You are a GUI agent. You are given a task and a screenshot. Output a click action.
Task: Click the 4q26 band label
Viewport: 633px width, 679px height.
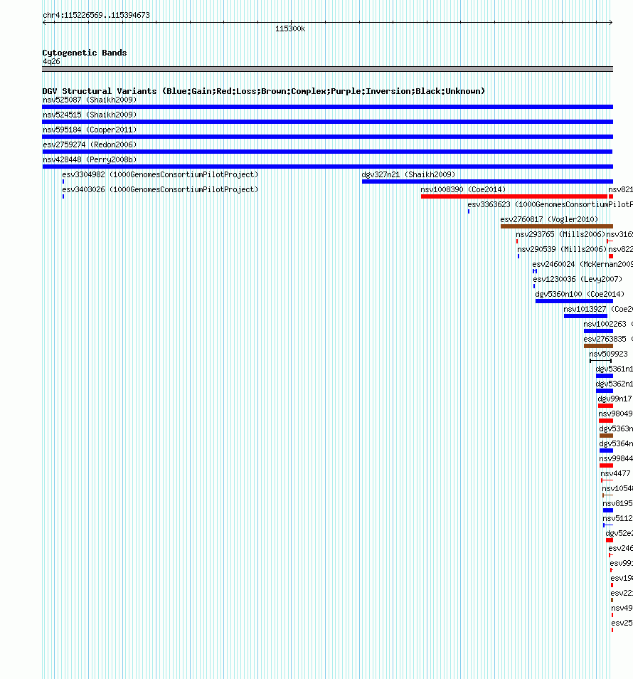click(51, 61)
